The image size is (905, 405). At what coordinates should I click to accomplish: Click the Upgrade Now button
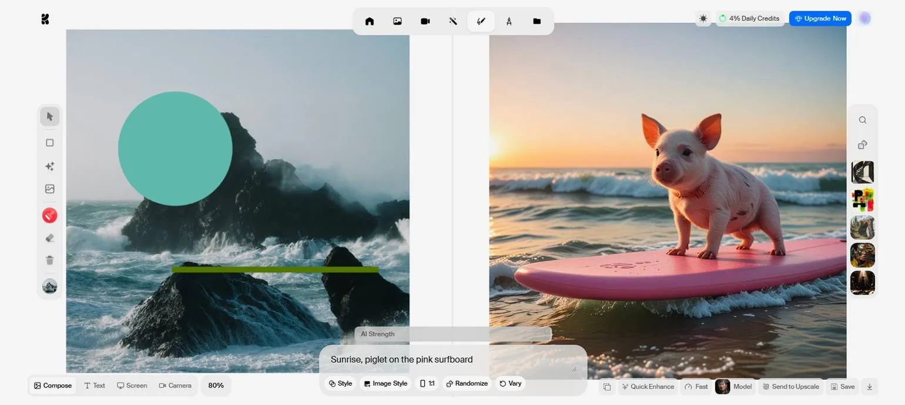tap(820, 18)
